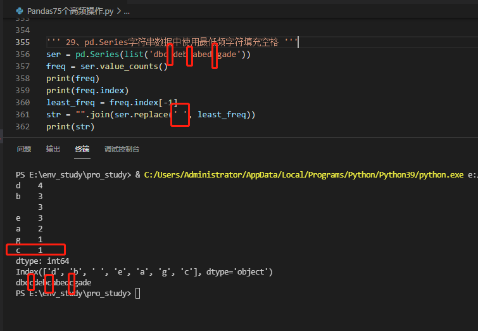Expand the breadcrumb ellipsis symbol list

coord(127,11)
